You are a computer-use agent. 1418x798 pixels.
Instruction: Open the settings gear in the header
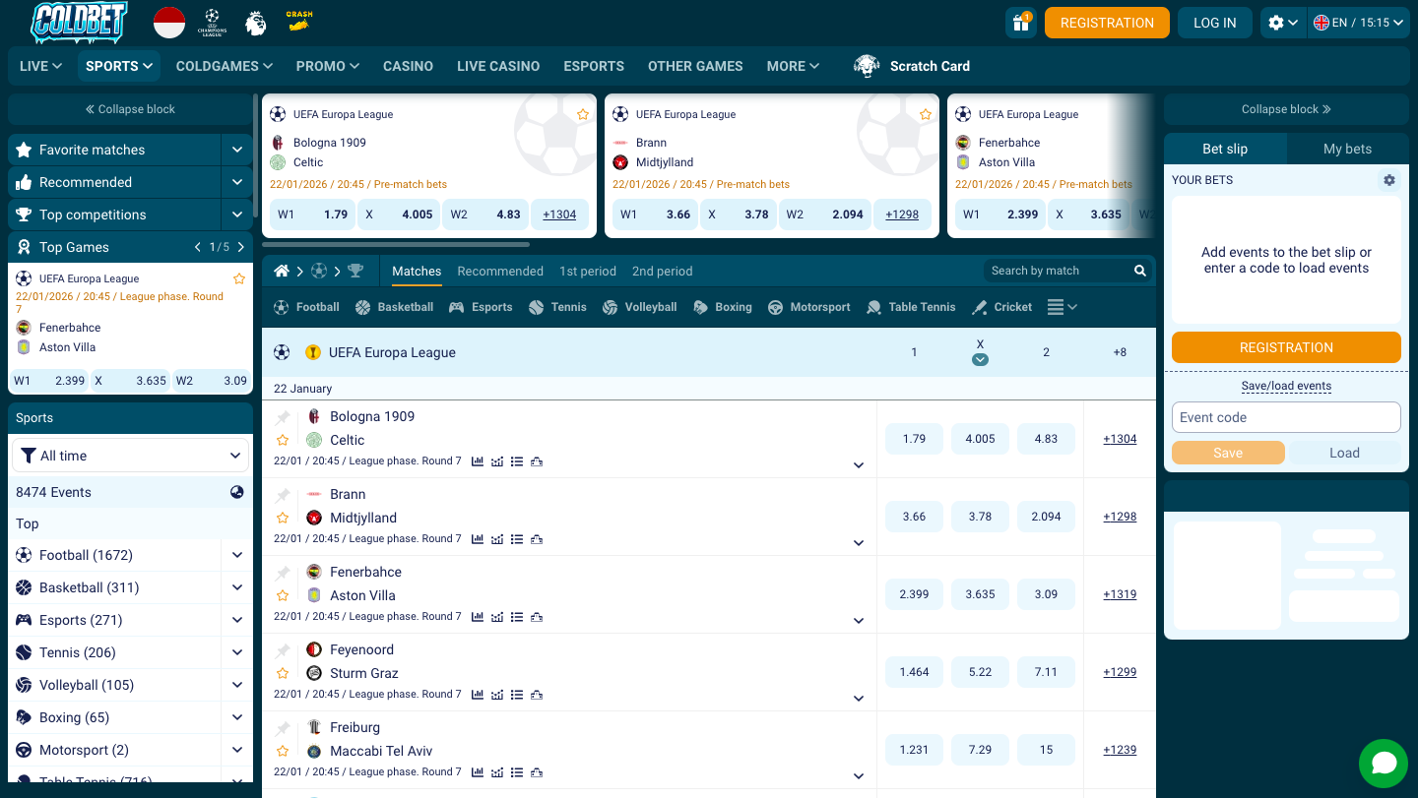coord(1283,23)
